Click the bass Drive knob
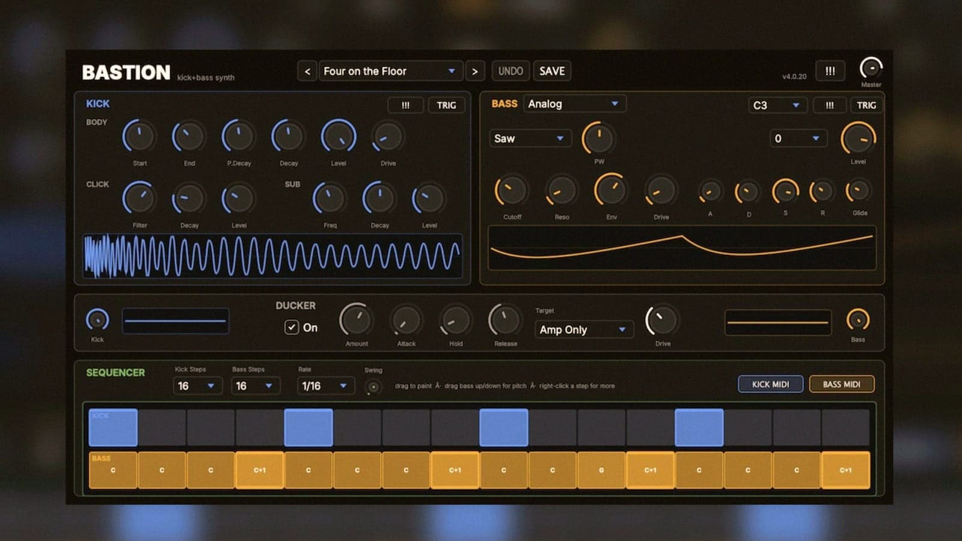The height and width of the screenshot is (541, 962). pyautogui.click(x=661, y=191)
